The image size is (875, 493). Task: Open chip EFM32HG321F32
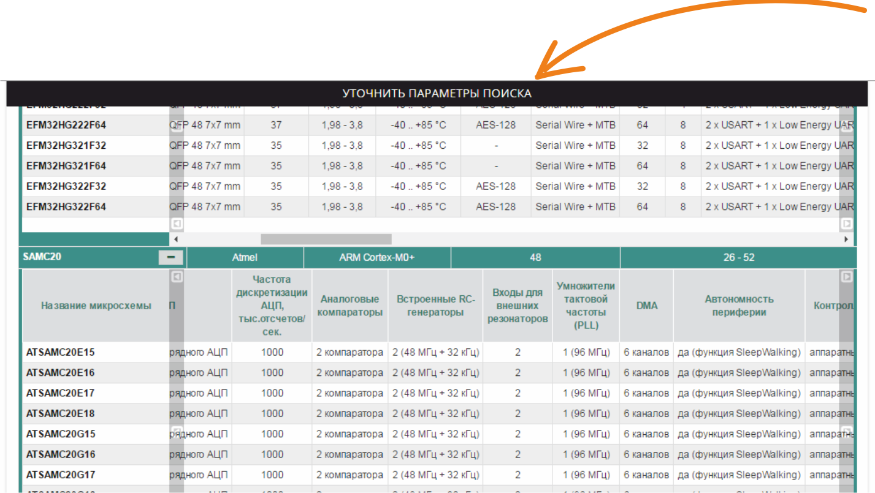(66, 146)
